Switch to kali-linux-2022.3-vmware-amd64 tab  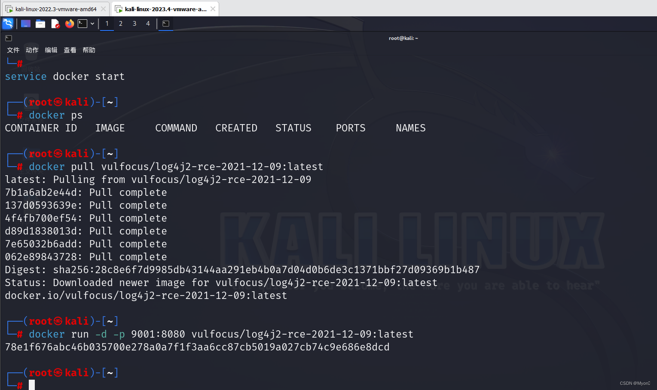56,9
